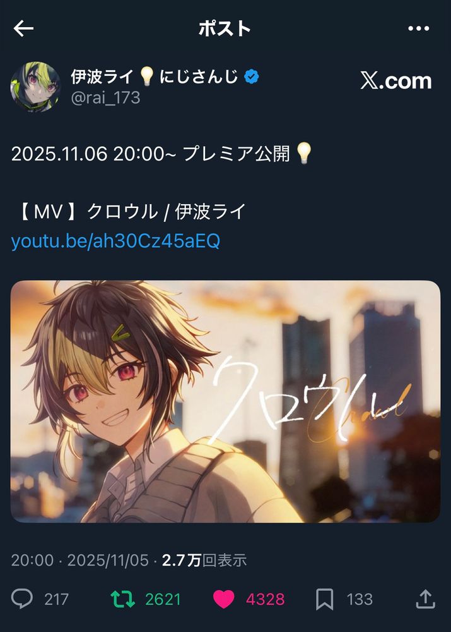Tap the blue verified badge

[252, 76]
